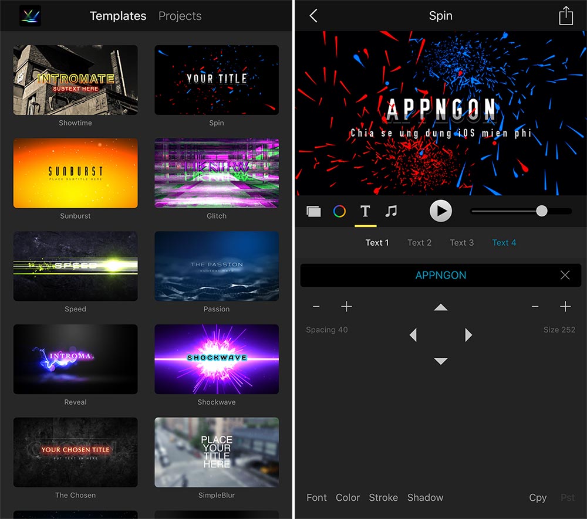Image resolution: width=587 pixels, height=519 pixels.
Task: Open the Shadow options
Action: (425, 498)
